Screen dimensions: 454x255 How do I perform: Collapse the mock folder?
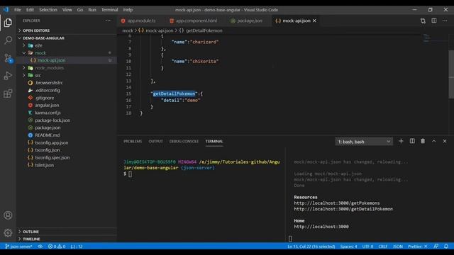point(40,53)
